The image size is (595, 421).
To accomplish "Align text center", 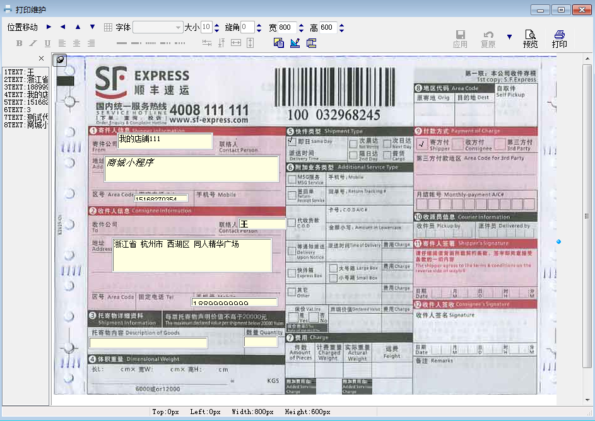I will click(x=76, y=43).
